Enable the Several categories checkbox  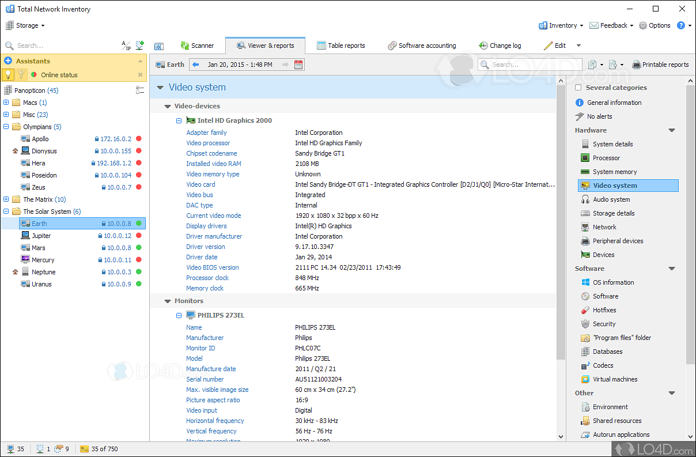(578, 88)
